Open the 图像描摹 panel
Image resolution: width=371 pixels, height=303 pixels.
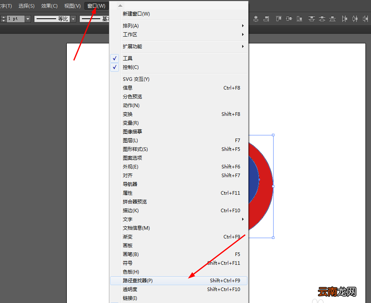179,131
